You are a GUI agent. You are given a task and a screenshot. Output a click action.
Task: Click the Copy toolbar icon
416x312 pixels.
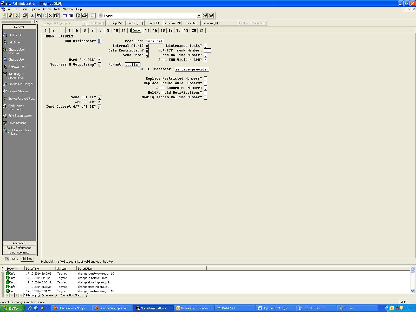[38, 16]
